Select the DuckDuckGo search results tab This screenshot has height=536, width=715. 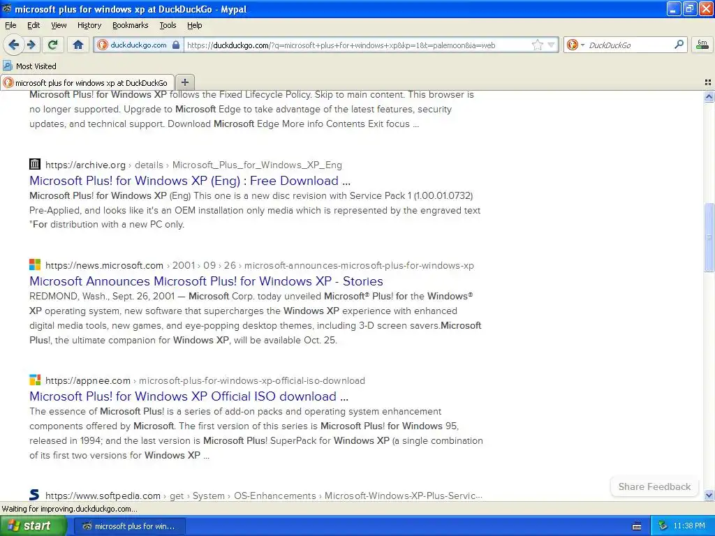tap(87, 82)
